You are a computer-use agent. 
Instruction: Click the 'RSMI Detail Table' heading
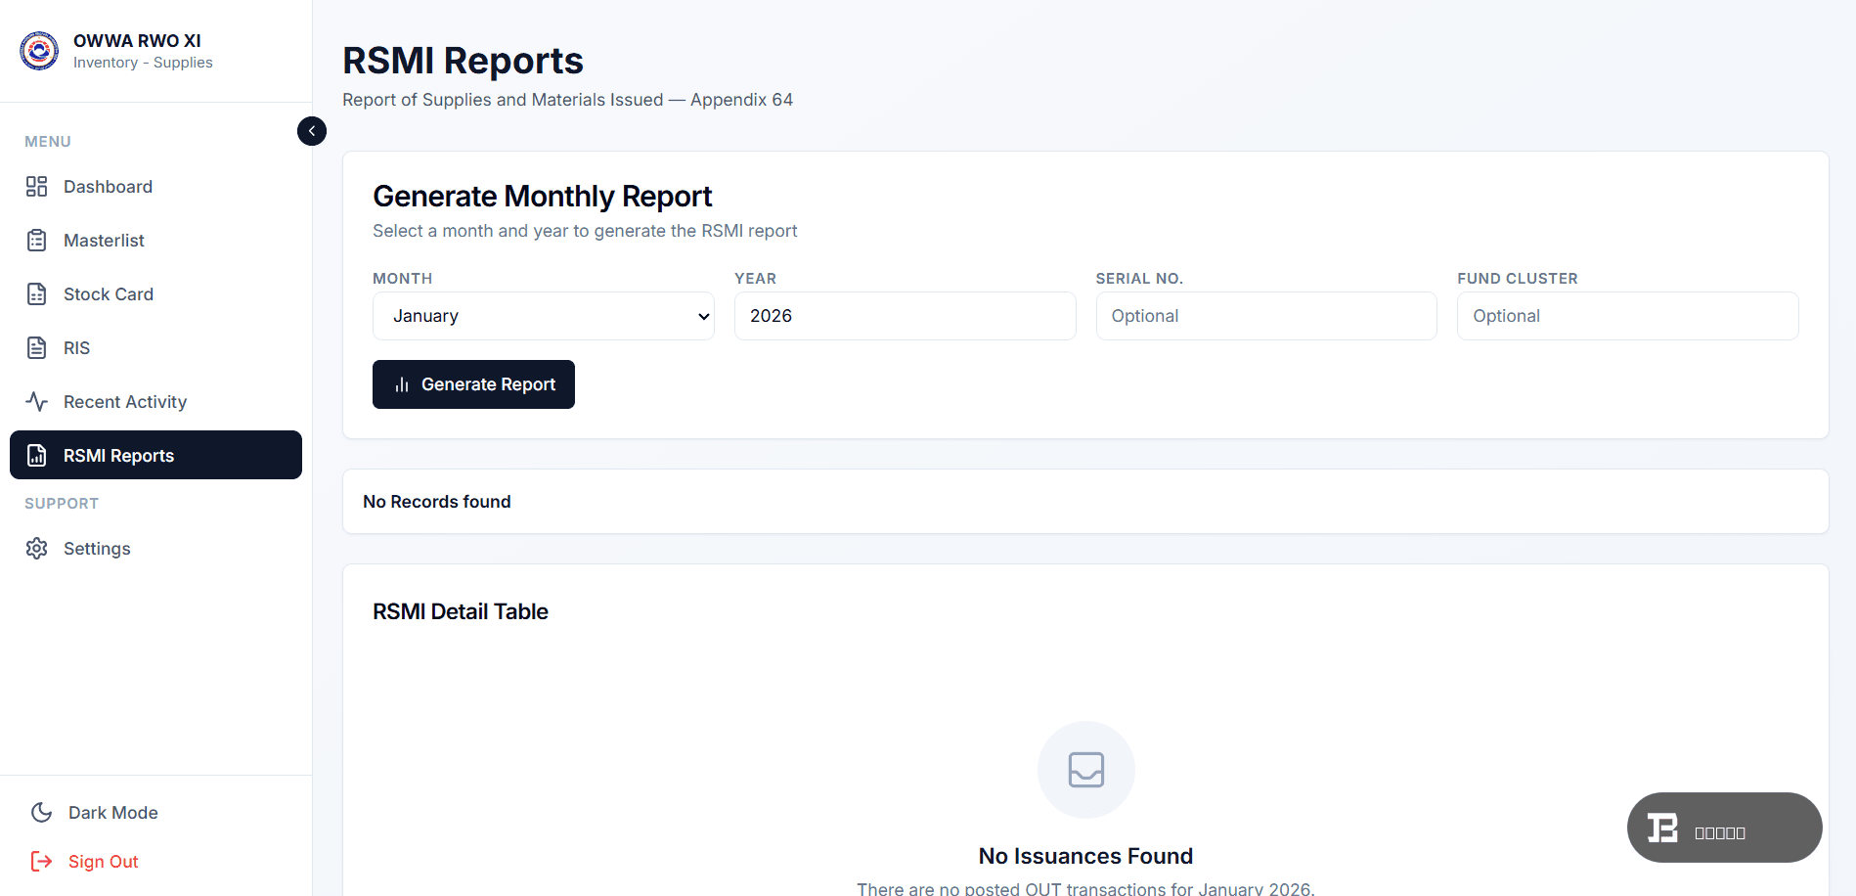tap(461, 611)
